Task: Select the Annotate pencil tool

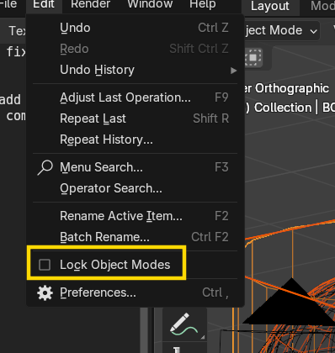Action: pos(184,324)
